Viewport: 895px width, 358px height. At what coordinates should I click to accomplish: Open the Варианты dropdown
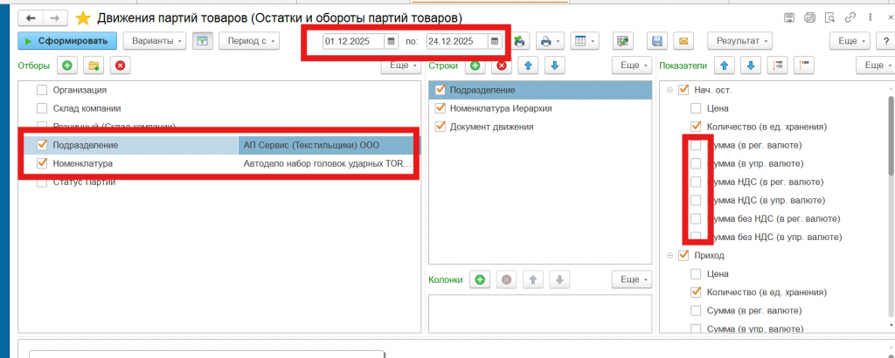point(155,40)
